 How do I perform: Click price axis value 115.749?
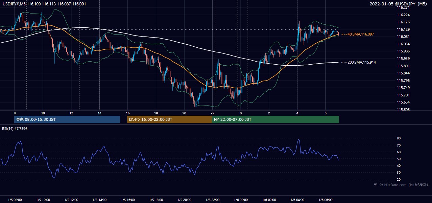click(403, 88)
